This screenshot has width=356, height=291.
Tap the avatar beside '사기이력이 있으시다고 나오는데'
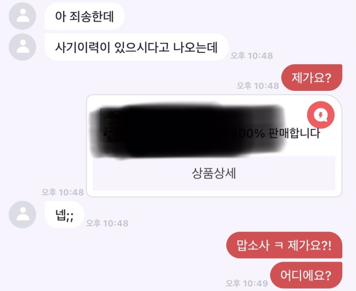tap(22, 47)
